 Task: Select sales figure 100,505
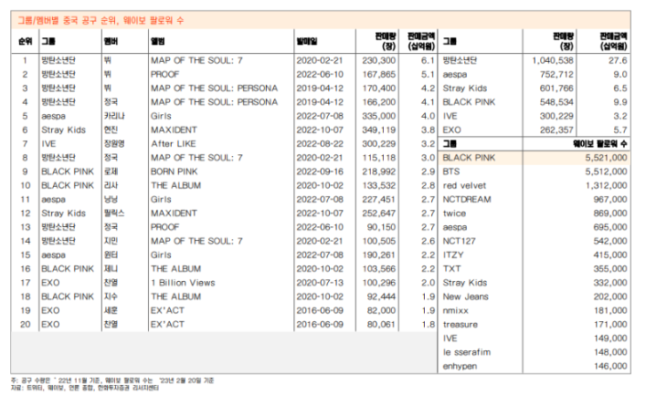click(x=378, y=241)
